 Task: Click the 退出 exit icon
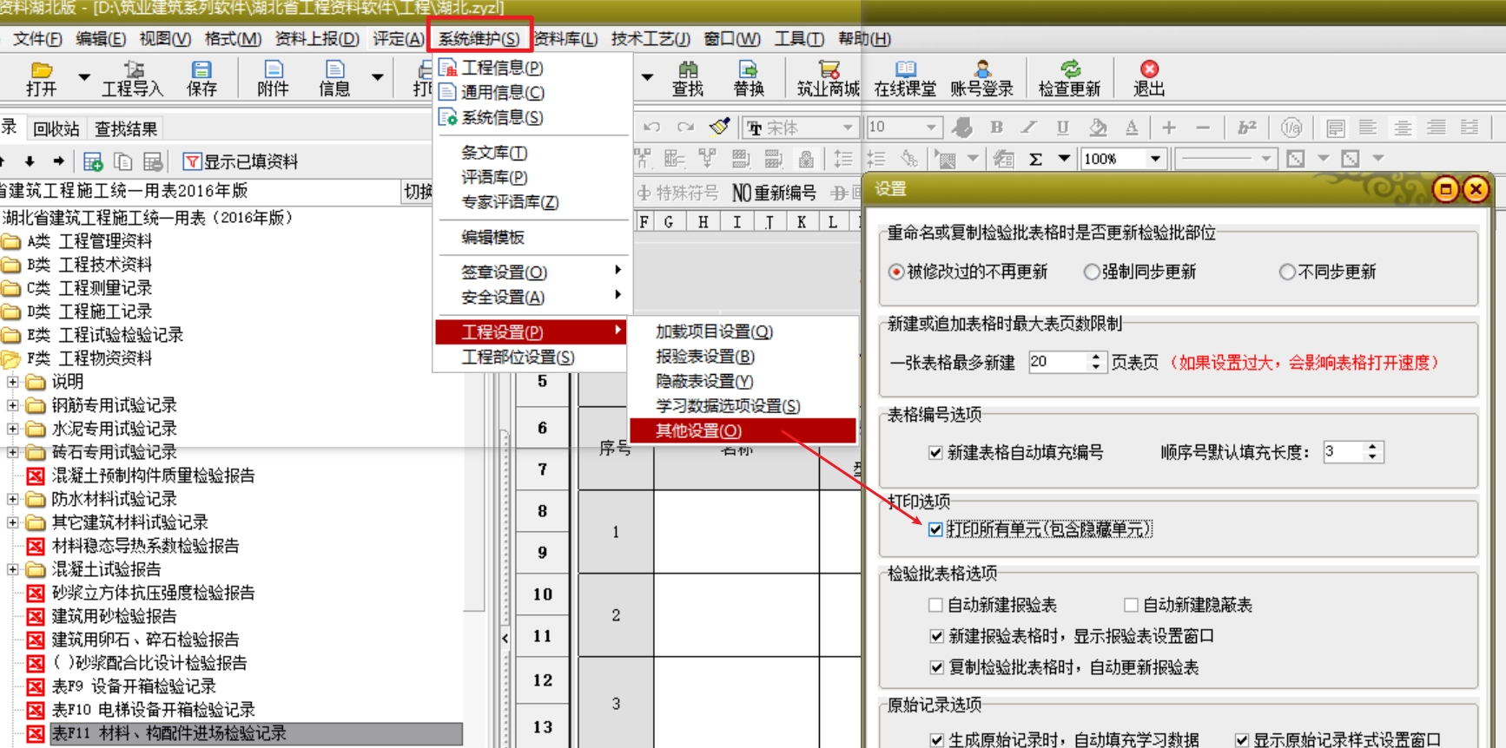[1149, 69]
